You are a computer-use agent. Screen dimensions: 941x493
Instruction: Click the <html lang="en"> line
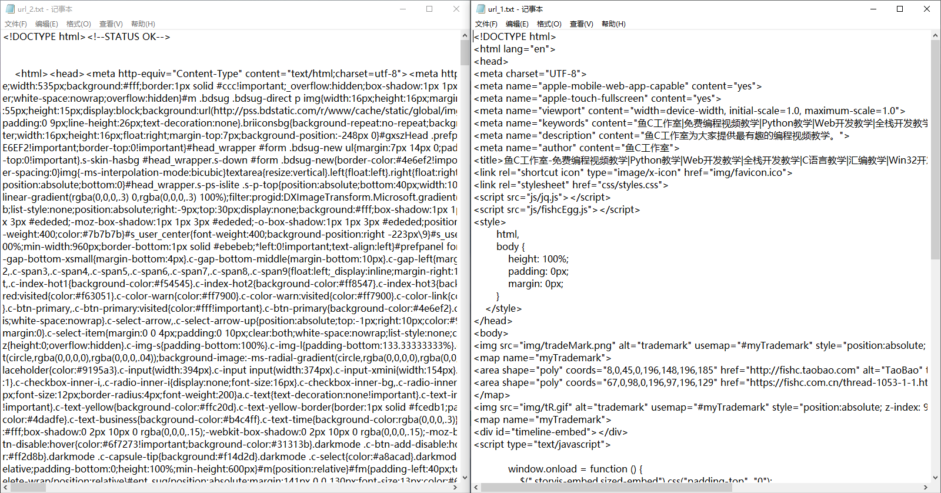point(515,49)
